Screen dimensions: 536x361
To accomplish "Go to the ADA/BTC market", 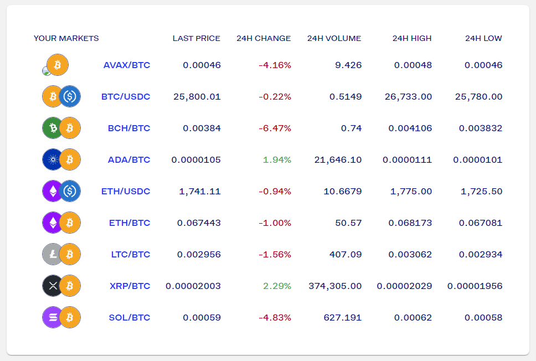I will (x=129, y=159).
